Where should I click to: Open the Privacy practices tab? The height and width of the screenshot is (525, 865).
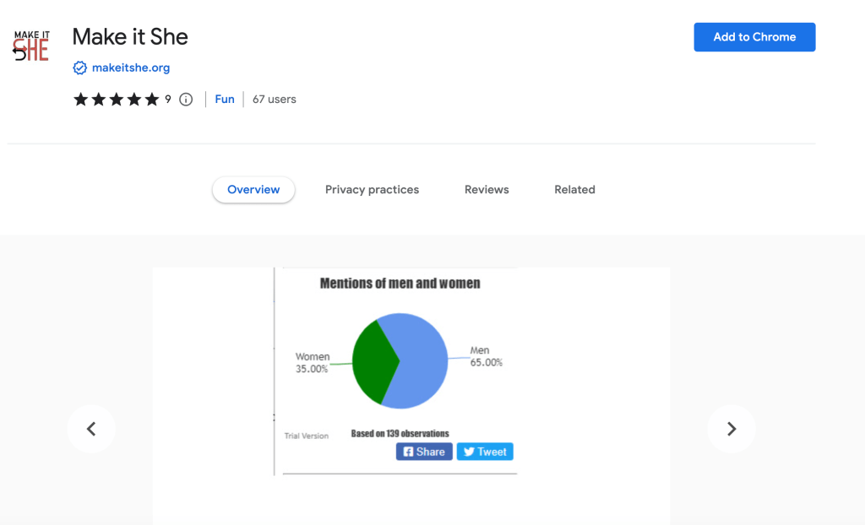pos(372,190)
